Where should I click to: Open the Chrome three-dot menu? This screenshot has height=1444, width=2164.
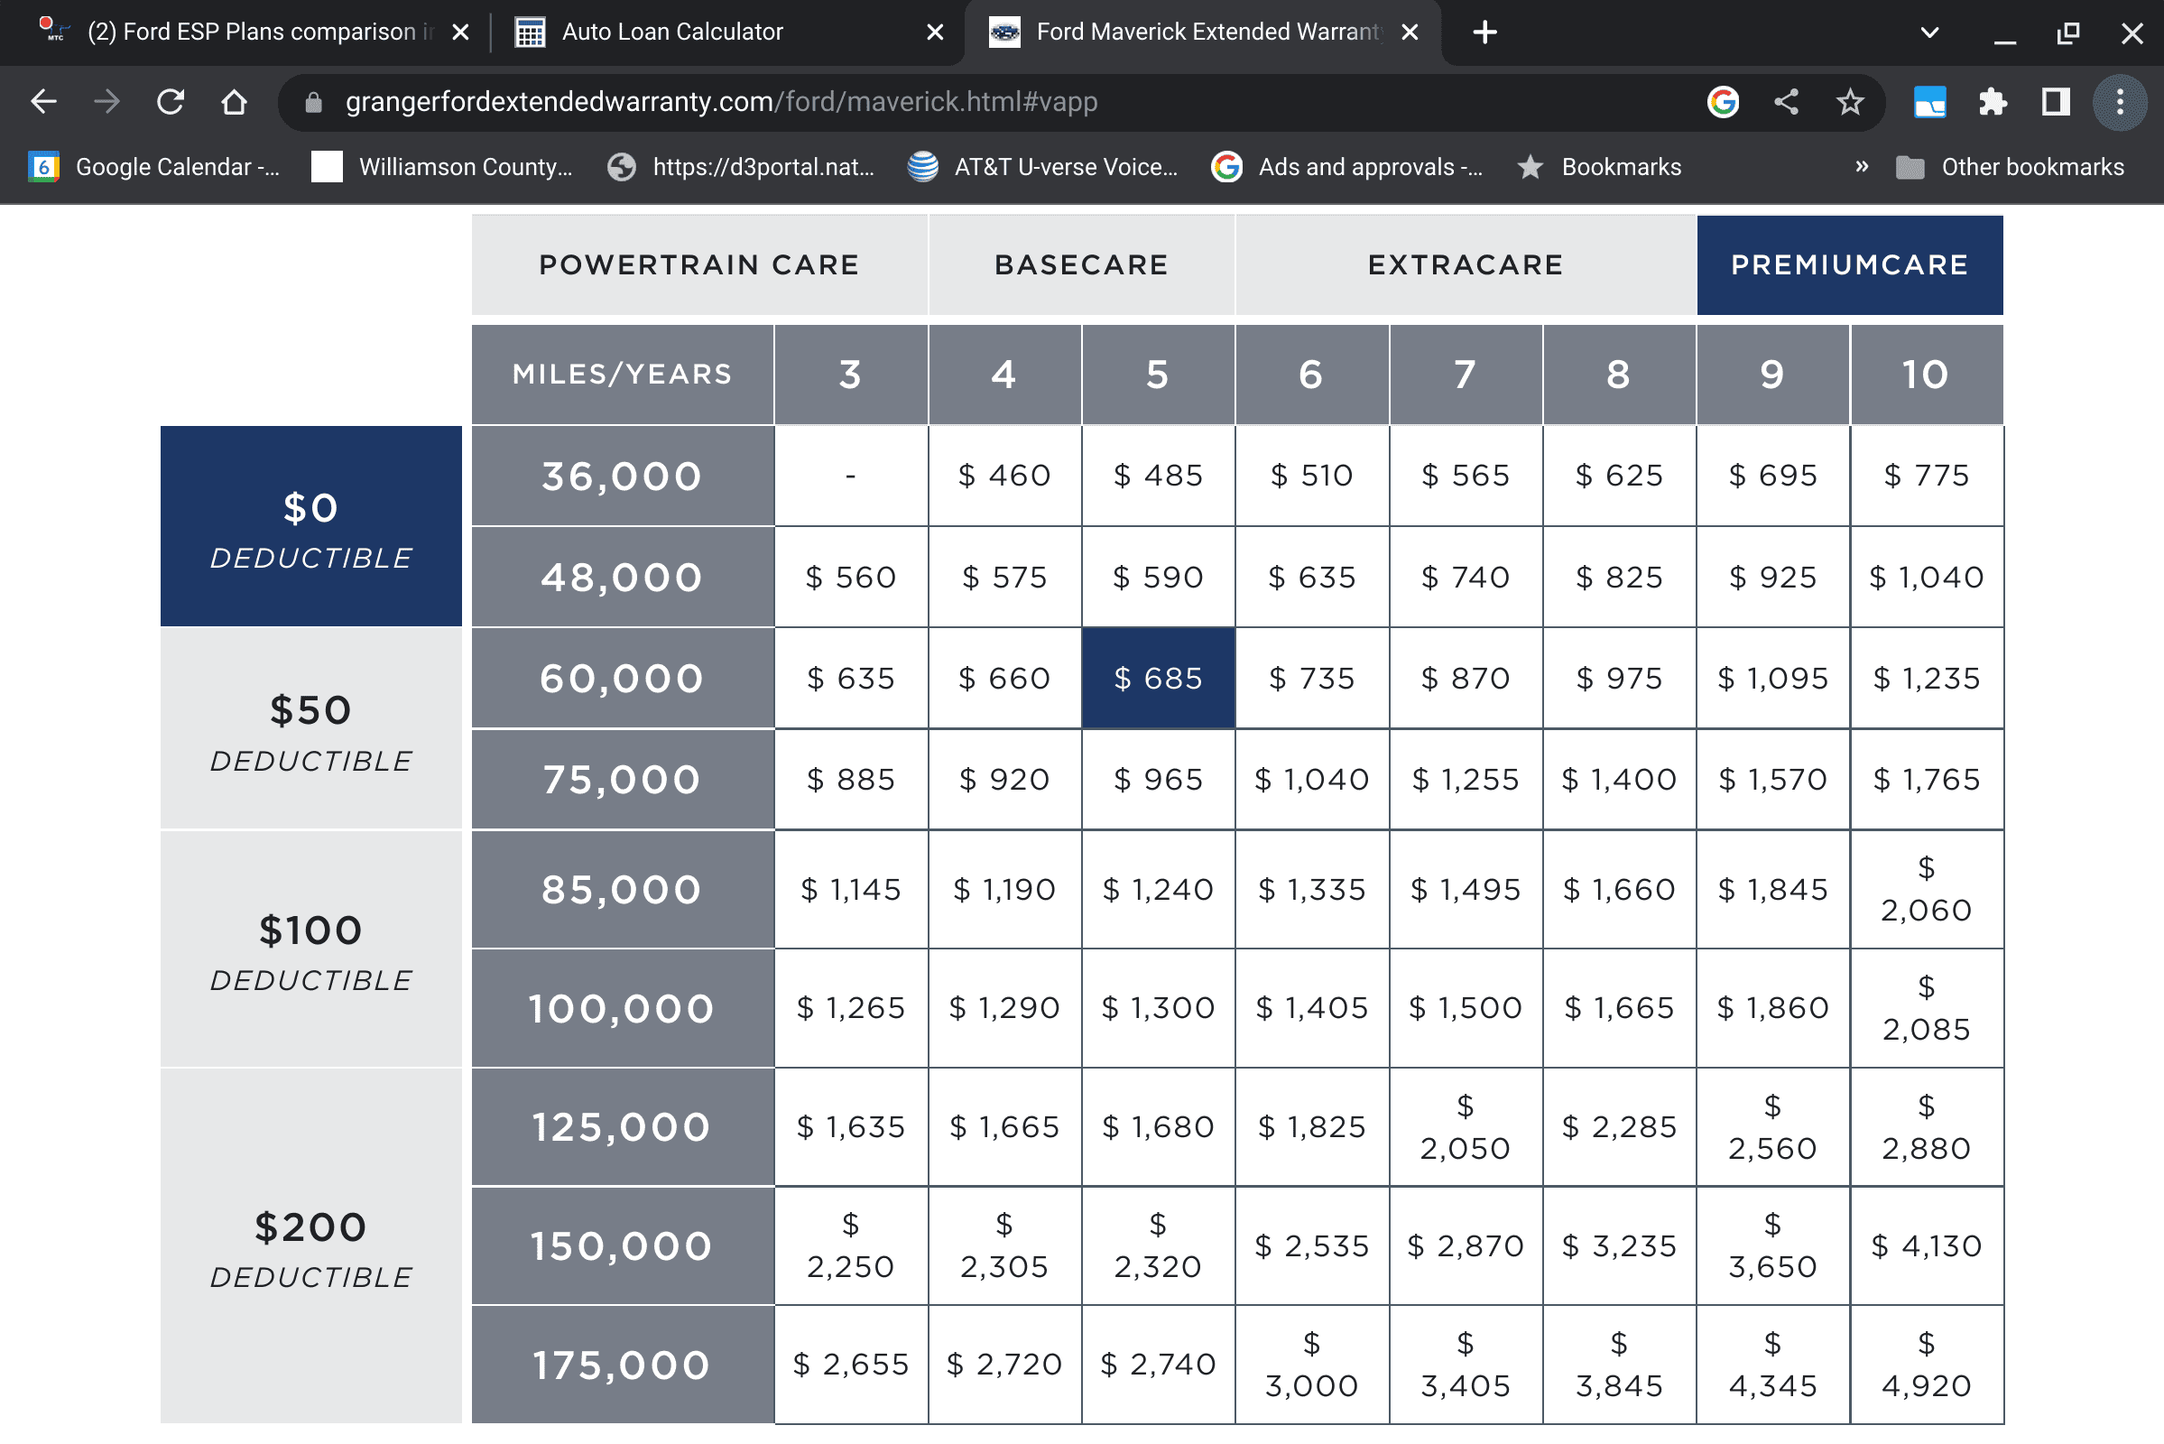click(2120, 101)
